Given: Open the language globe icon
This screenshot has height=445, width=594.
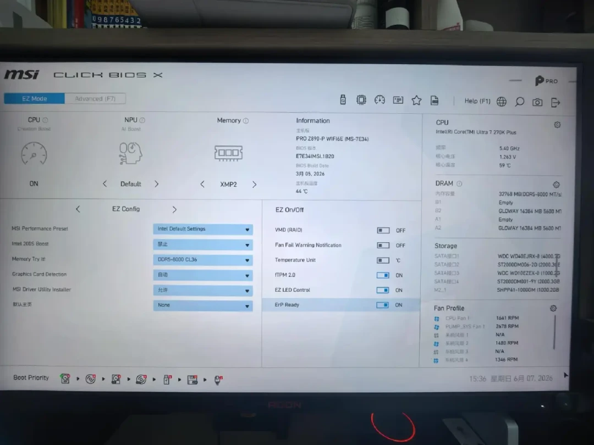Looking at the screenshot, I should [x=501, y=102].
